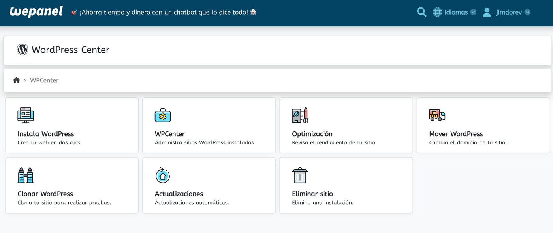Click the Clonar WordPress twin towers icon

pos(26,175)
